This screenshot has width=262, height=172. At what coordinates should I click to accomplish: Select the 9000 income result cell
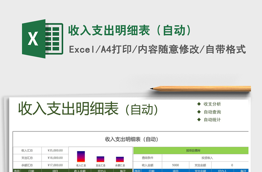click(176, 165)
